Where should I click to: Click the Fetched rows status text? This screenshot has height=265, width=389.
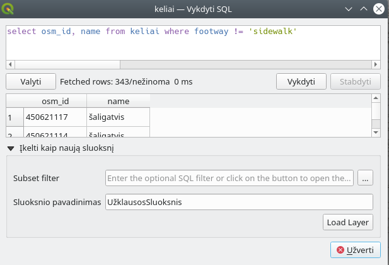(x=126, y=82)
